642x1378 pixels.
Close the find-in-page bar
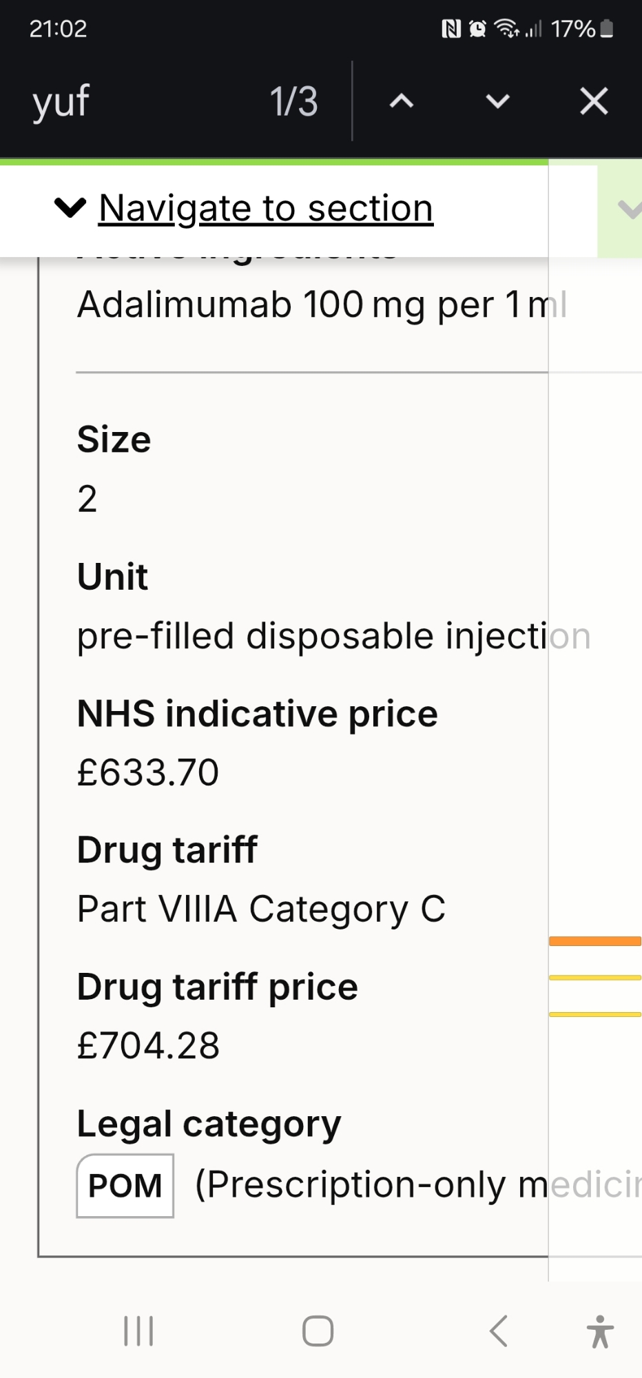point(594,101)
